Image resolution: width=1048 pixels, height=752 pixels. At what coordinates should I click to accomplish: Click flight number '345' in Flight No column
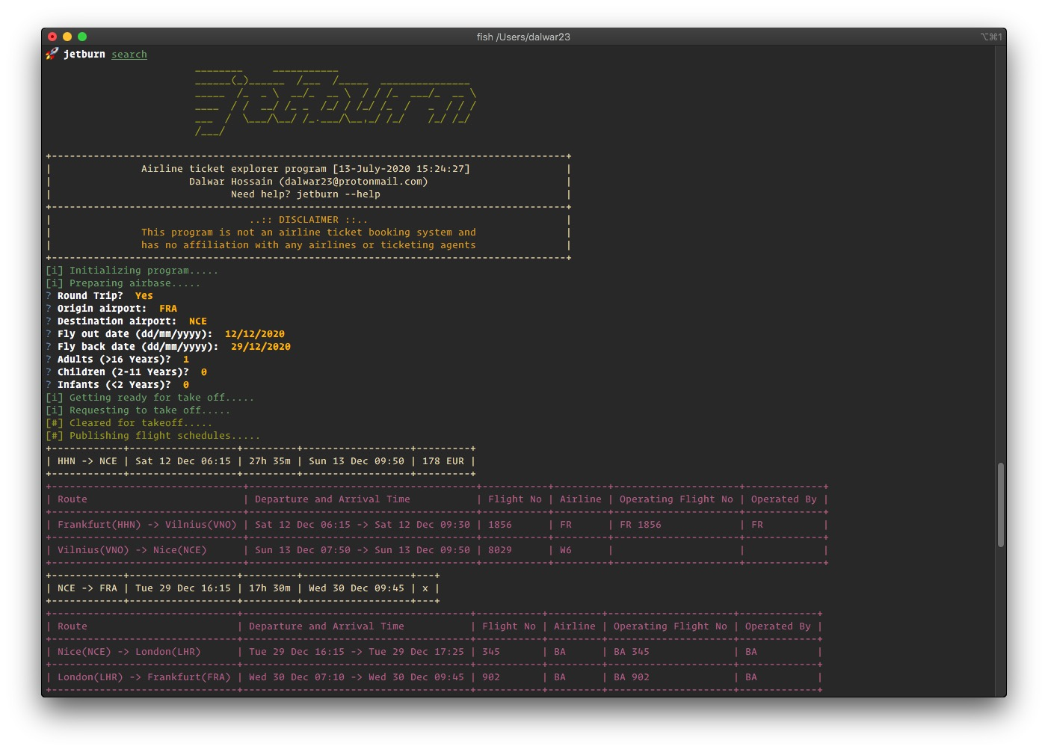point(491,652)
